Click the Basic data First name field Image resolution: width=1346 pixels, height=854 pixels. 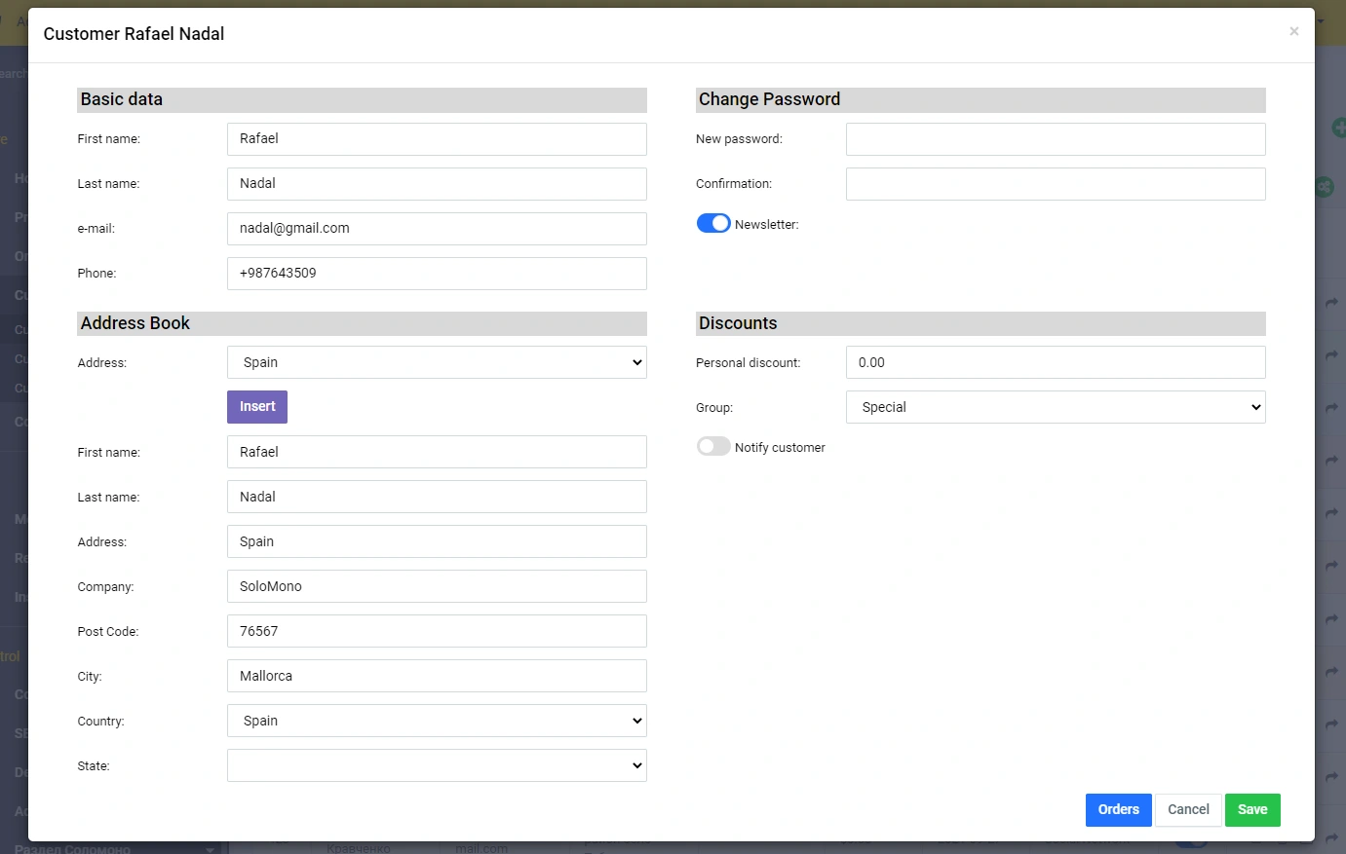coord(437,139)
